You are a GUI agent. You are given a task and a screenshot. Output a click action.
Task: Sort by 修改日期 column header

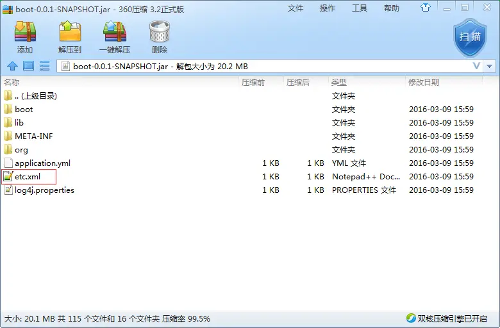tap(424, 82)
